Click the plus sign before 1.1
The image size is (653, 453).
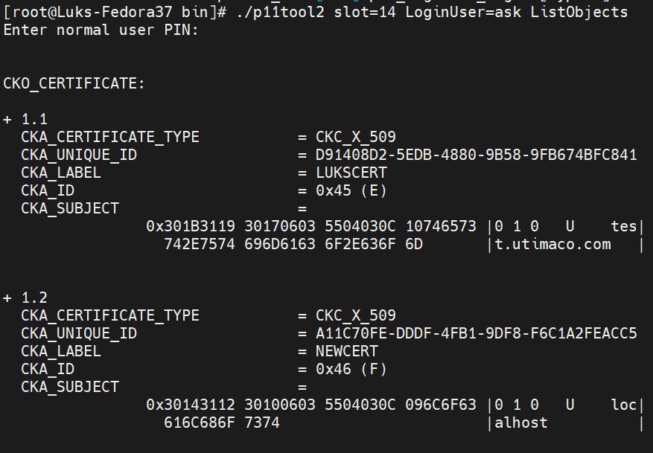point(7,120)
